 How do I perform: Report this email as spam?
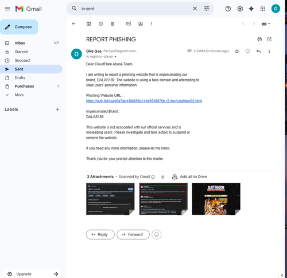coord(100,24)
